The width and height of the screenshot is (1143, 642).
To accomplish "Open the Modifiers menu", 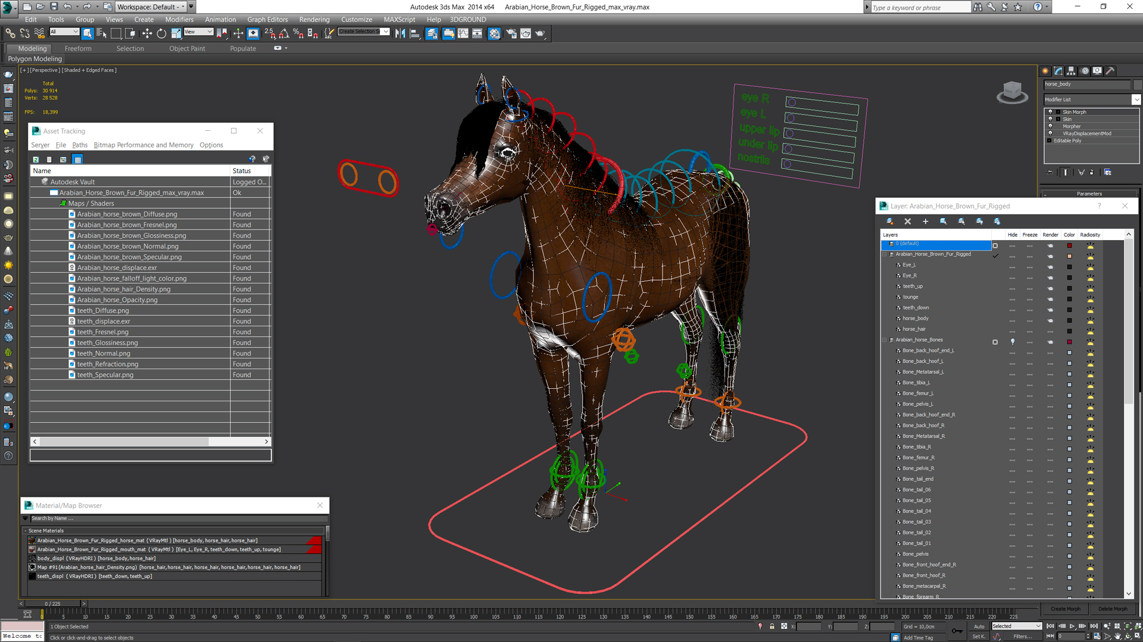I will [x=179, y=20].
